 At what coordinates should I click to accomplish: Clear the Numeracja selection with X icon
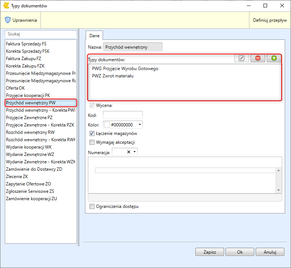(129, 152)
